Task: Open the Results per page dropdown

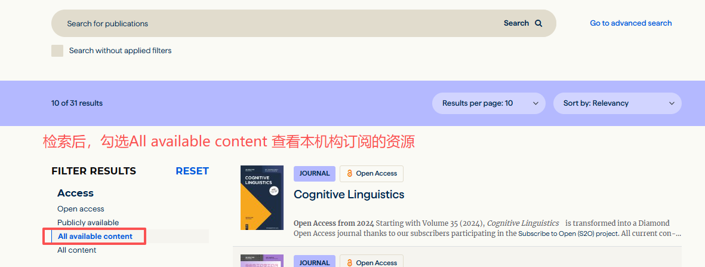Action: click(x=488, y=103)
